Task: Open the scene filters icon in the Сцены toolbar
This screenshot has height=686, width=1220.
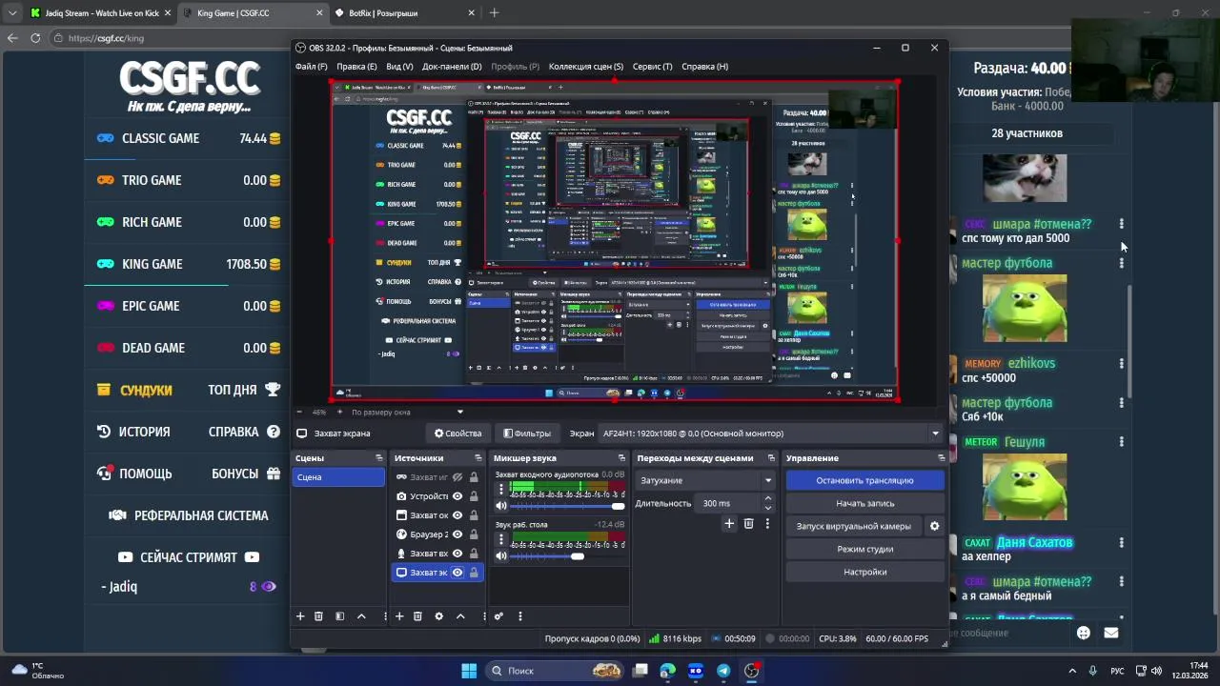Action: (x=339, y=616)
